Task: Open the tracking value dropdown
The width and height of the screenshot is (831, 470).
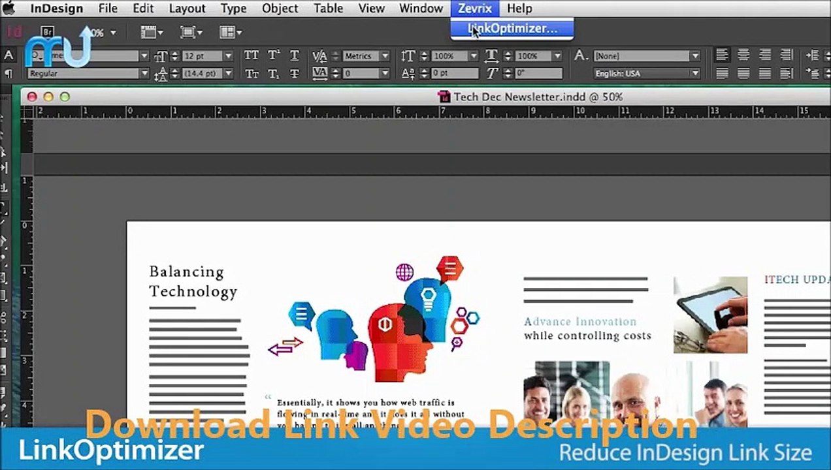Action: click(x=385, y=74)
